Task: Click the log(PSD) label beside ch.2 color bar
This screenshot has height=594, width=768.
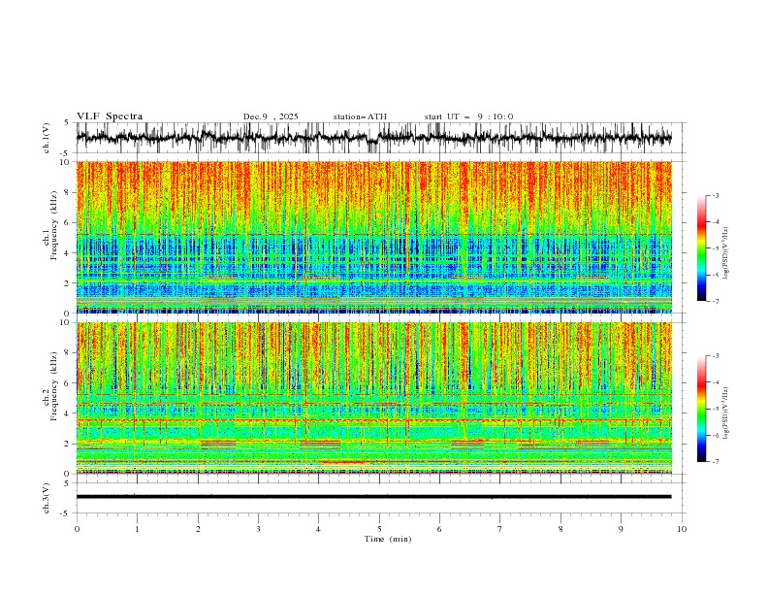Action: (x=726, y=413)
